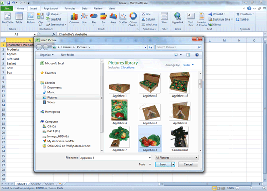Open the All Pictures file type dropdown
267x191 pixels.
coord(177,158)
